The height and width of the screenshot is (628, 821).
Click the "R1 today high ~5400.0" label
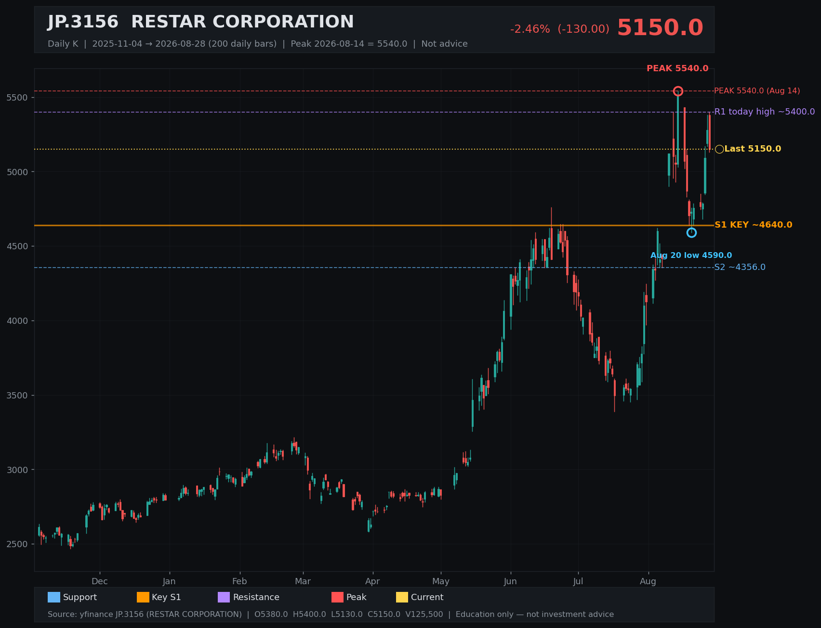tap(765, 112)
